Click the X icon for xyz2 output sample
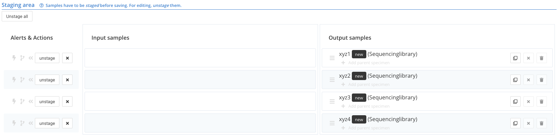 (x=528, y=80)
